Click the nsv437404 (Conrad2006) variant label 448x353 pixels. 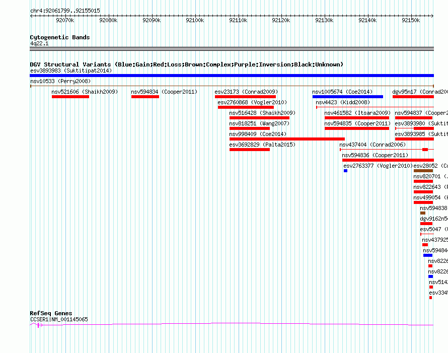[x=372, y=145]
